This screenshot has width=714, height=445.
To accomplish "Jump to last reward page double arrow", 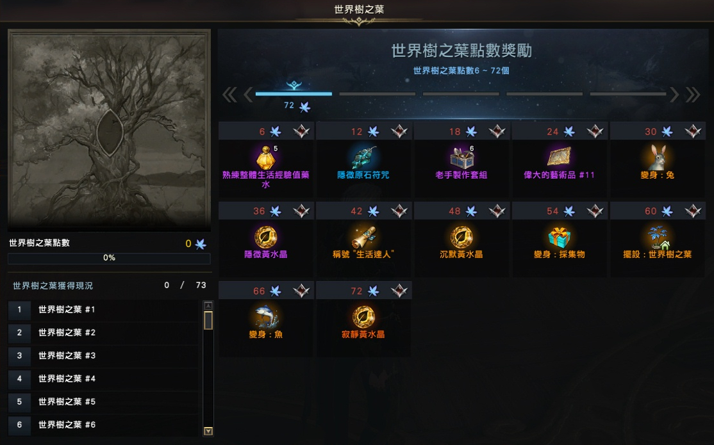I will (693, 95).
